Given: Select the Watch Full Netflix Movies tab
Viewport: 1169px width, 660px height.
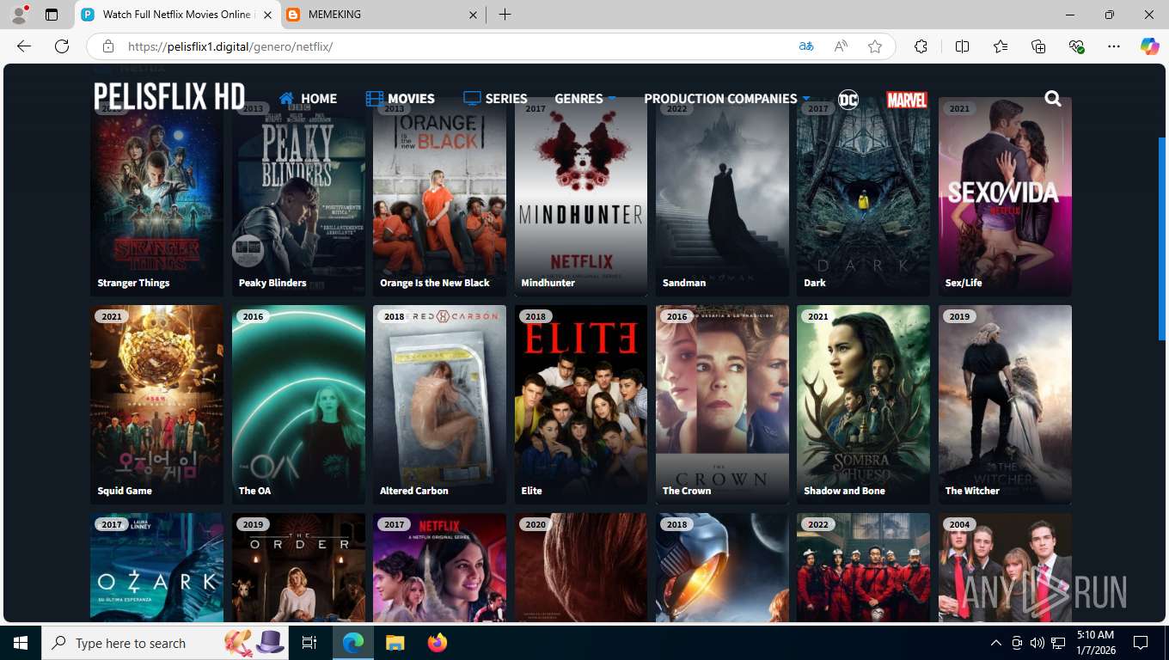Looking at the screenshot, I should (178, 15).
